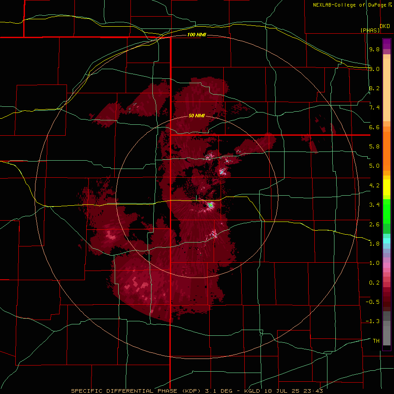Click the 1.0 scale value

point(374,263)
